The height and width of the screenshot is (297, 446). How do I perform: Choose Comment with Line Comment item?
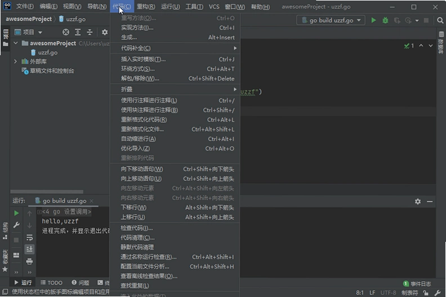pyautogui.click(x=175, y=100)
